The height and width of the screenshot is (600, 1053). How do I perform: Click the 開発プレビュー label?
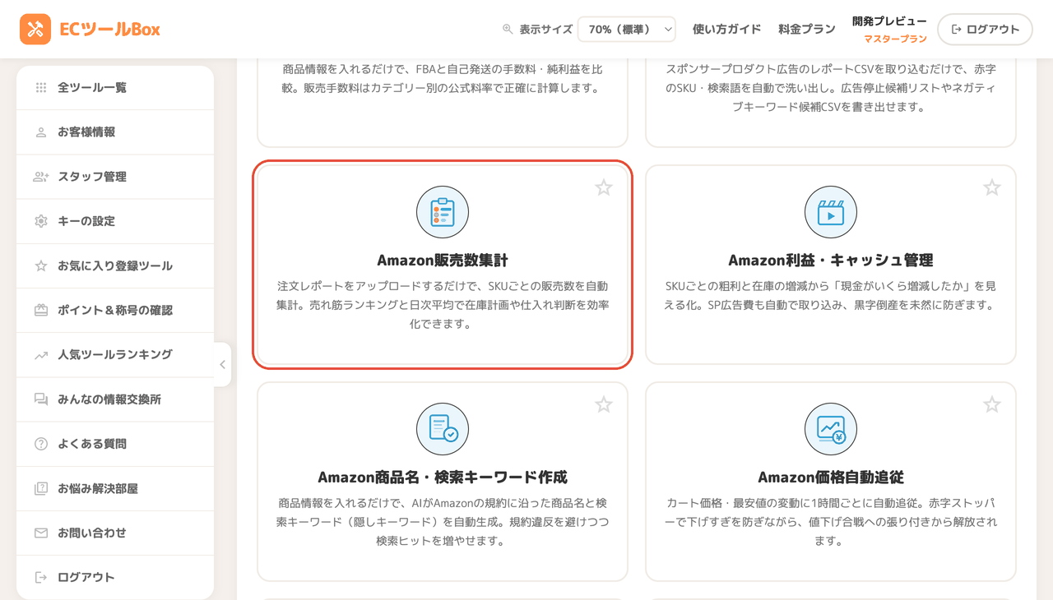click(889, 21)
